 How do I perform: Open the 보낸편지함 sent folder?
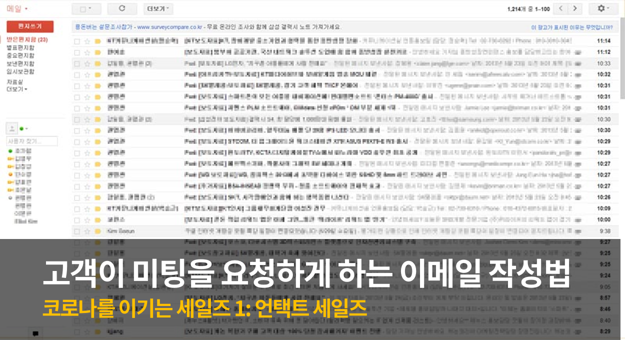click(x=20, y=63)
